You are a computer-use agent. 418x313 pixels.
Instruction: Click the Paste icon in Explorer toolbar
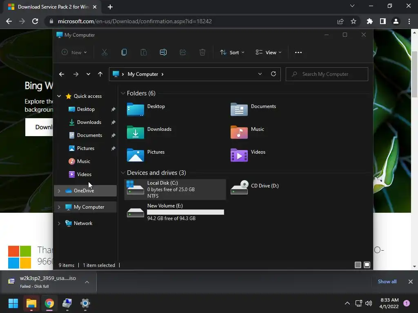(144, 53)
